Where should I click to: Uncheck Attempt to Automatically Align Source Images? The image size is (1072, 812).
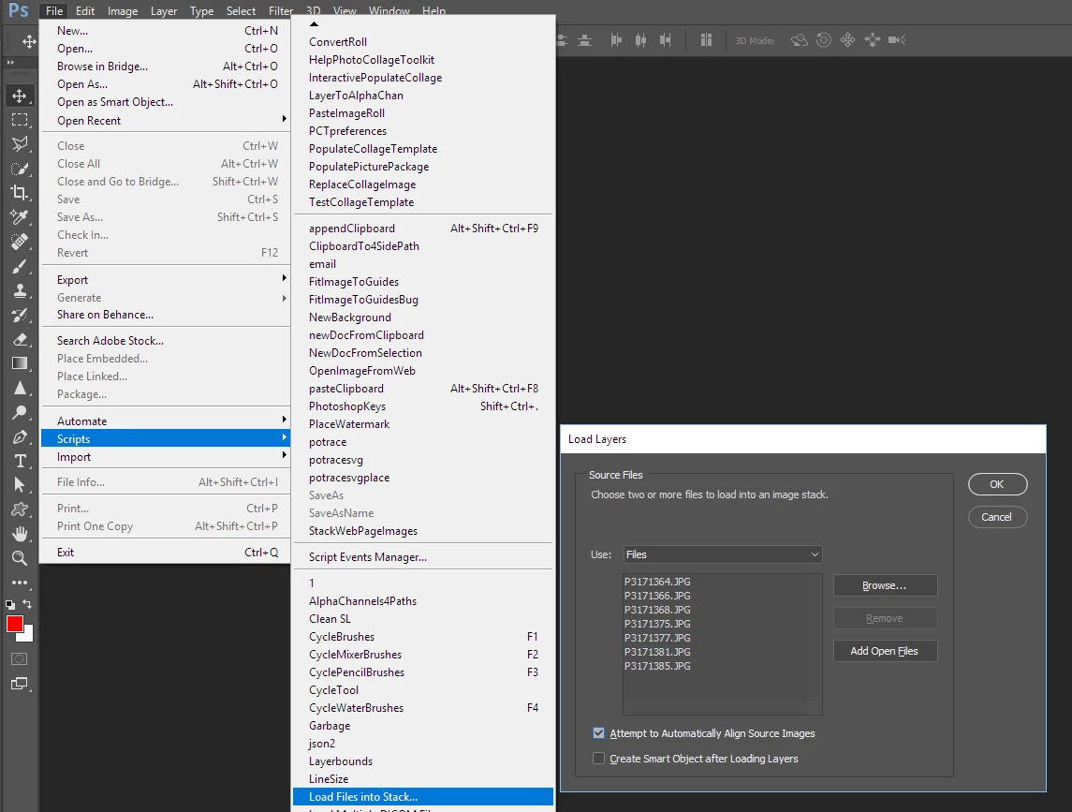click(599, 733)
